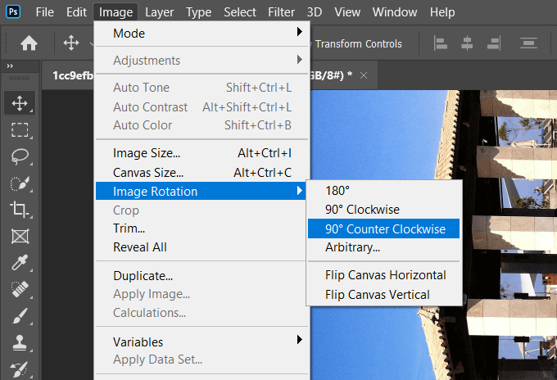The image size is (557, 380).
Task: Select the Brush tool
Action: pos(20,315)
